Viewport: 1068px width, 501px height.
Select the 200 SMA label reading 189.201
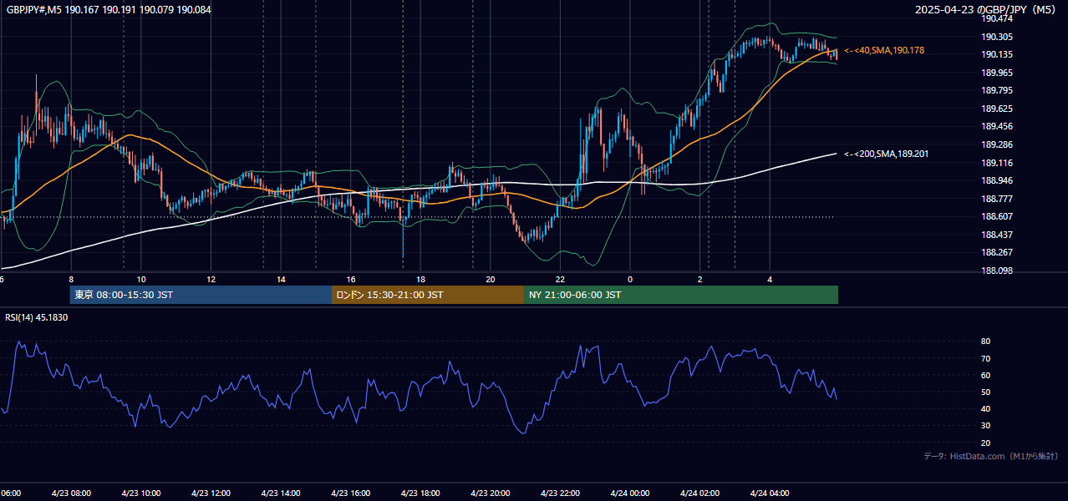click(886, 154)
